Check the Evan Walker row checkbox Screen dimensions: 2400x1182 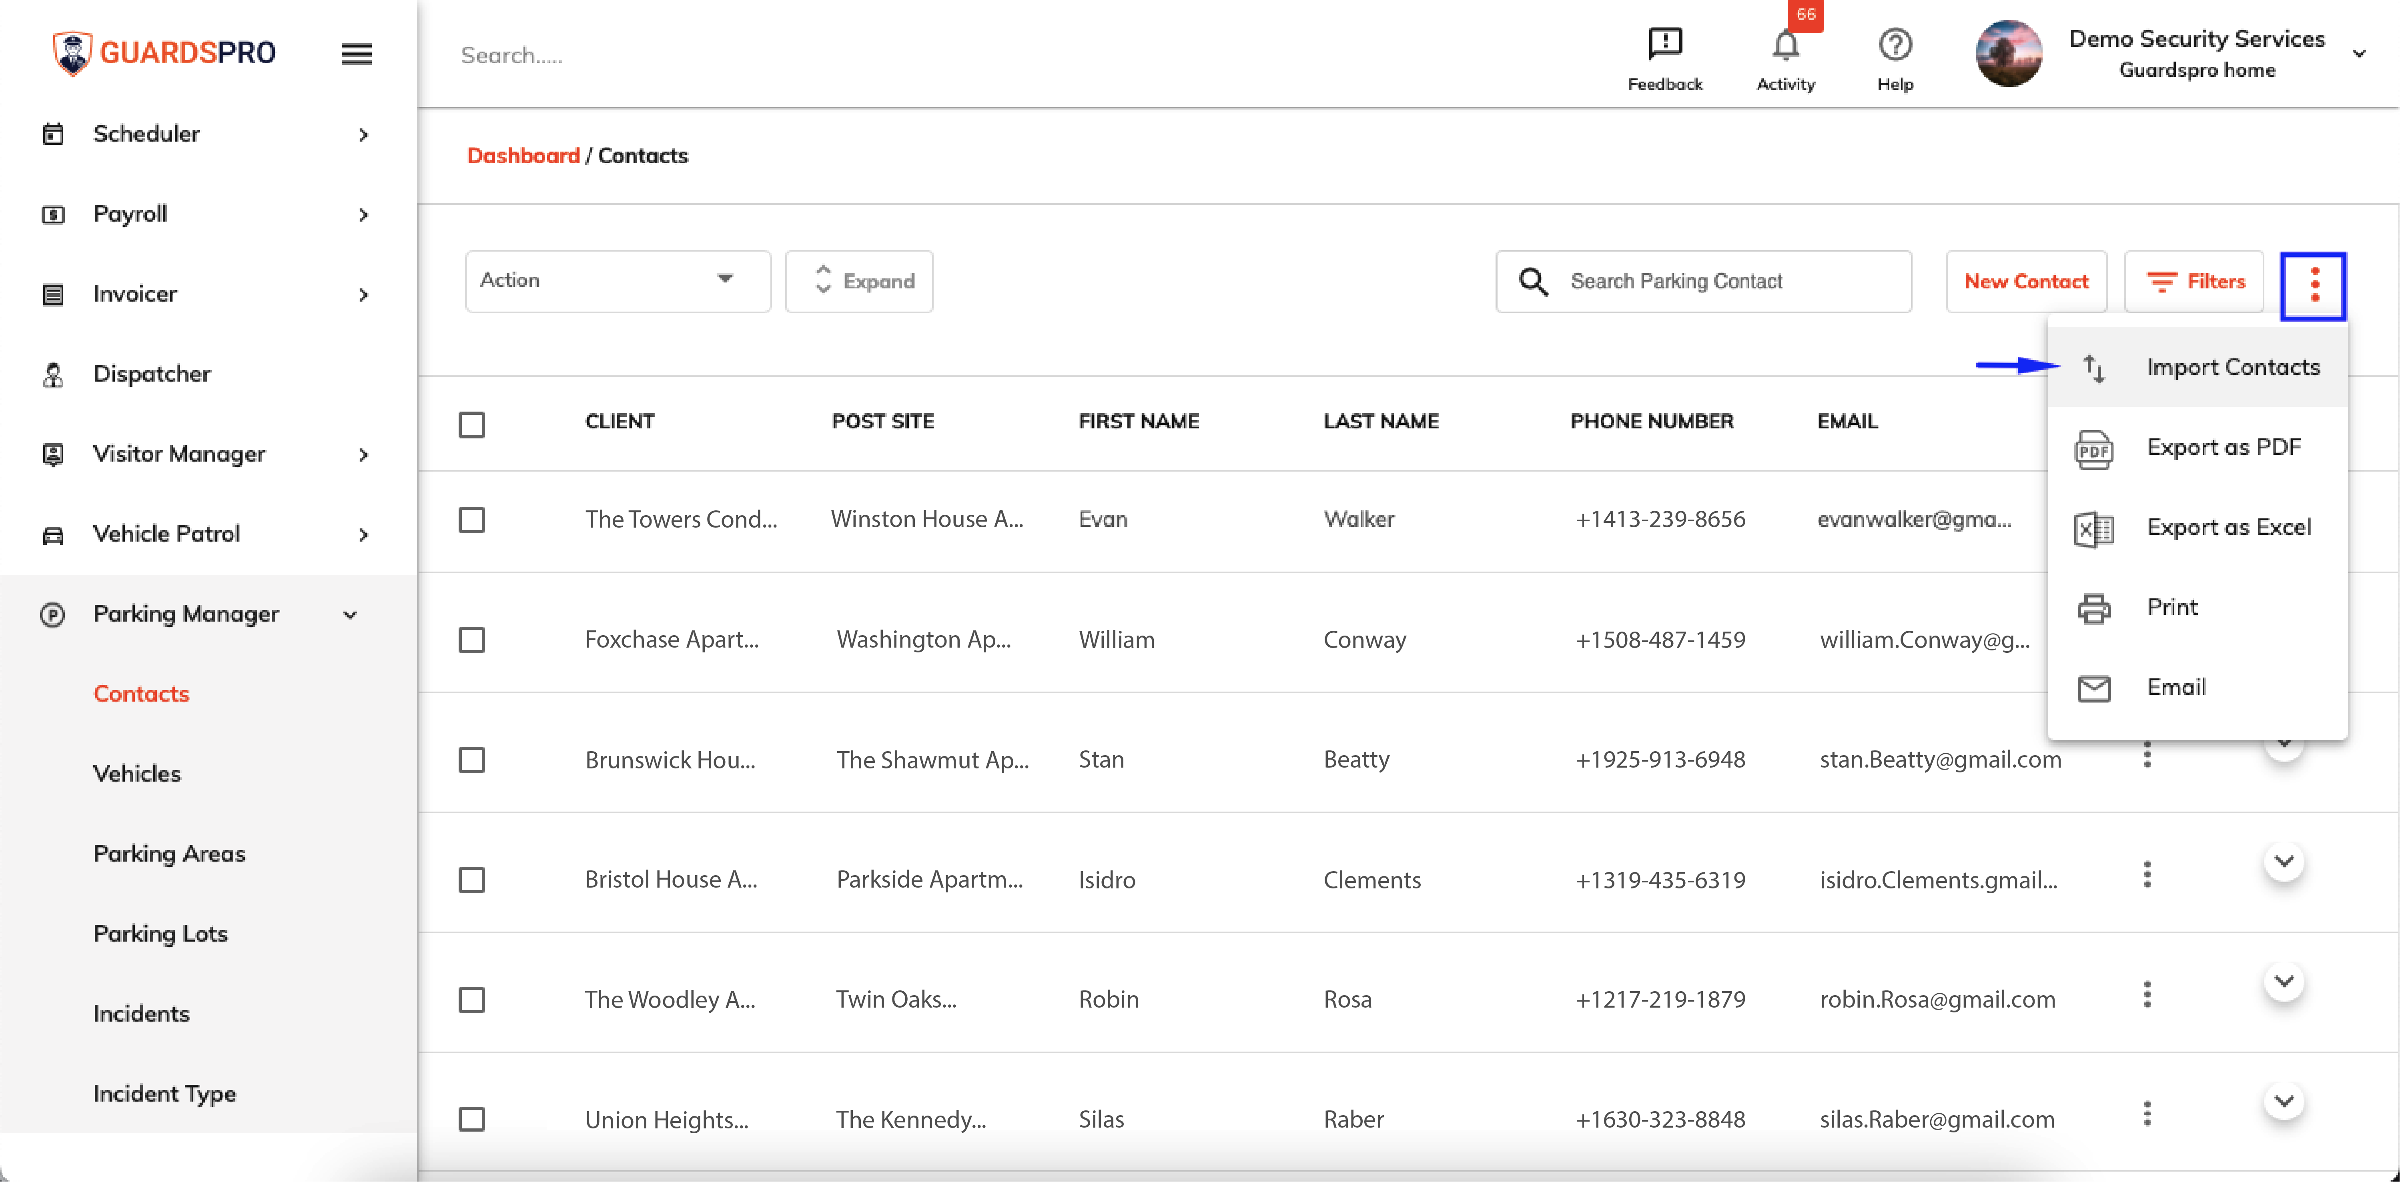click(x=471, y=520)
